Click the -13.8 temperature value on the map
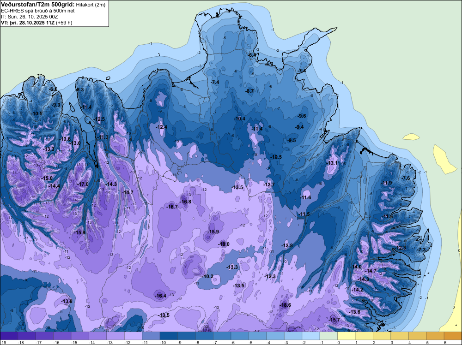 [x=67, y=301]
